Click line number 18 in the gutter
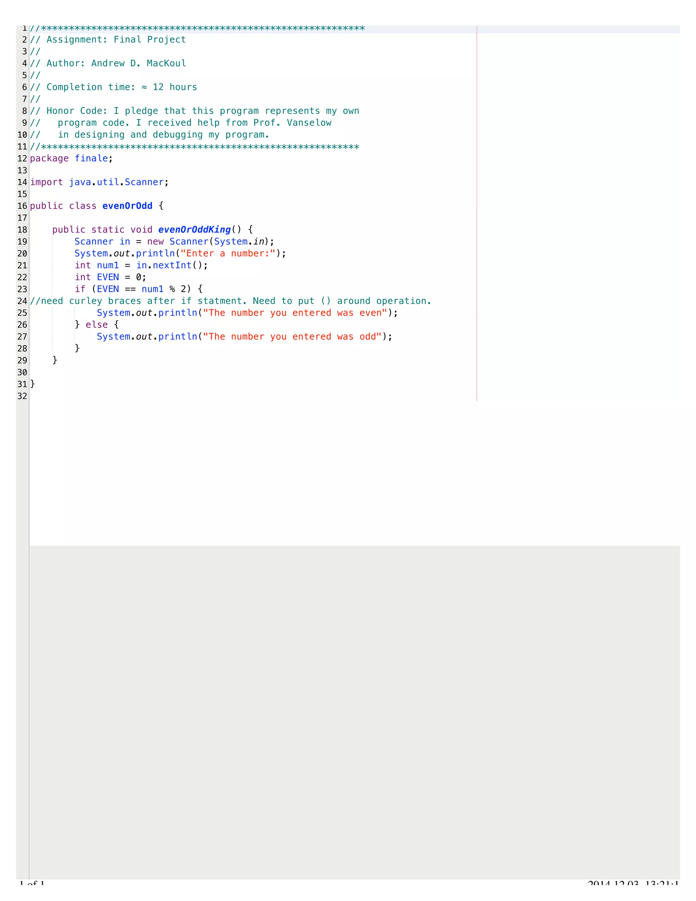Image resolution: width=696 pixels, height=901 pixels. point(22,230)
